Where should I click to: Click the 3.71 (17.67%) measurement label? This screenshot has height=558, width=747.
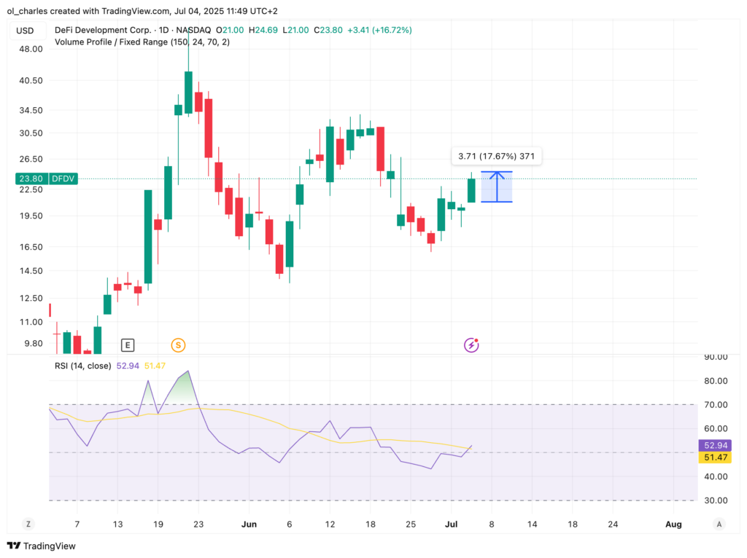(498, 156)
